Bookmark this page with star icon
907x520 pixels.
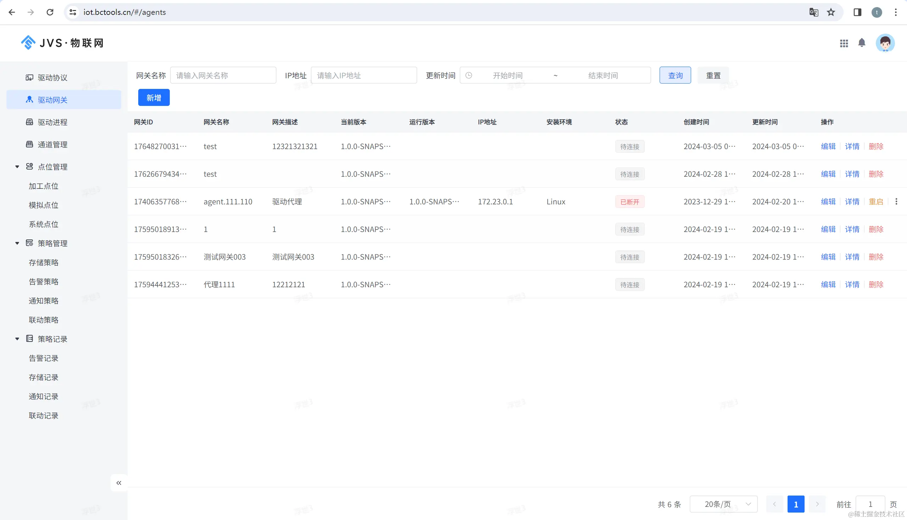pyautogui.click(x=831, y=12)
